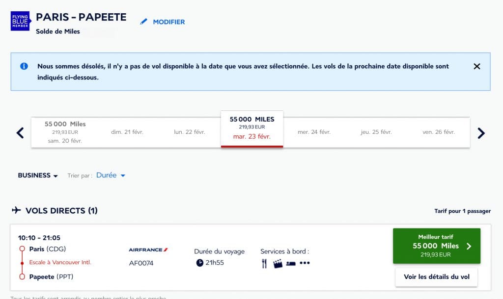
Task: Click the clock icon beside 21h55
Action: tap(199, 263)
